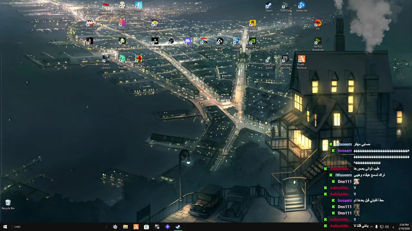Viewport: 412px width, 231px height.
Task: Select the Pacify desktop icon
Action: pyautogui.click(x=89, y=43)
